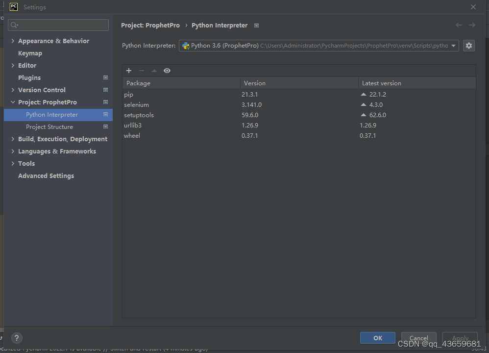
Task: Select Keymap in settings tree
Action: (x=30, y=53)
